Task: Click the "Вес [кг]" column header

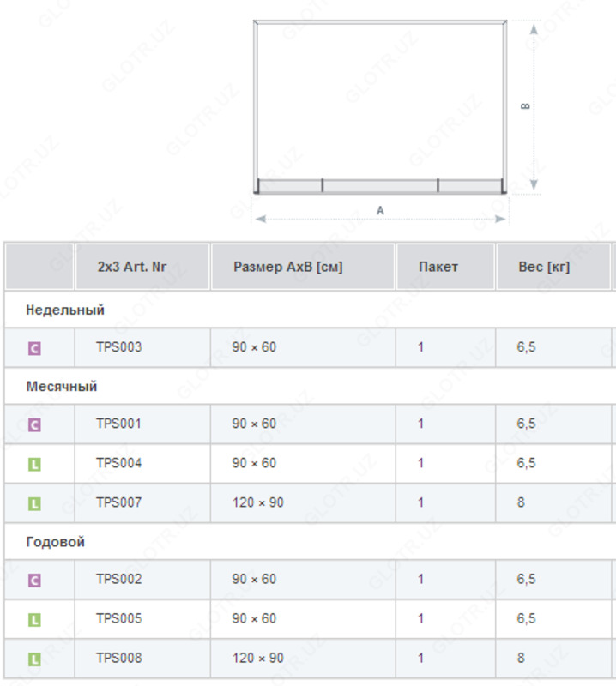Action: [544, 267]
